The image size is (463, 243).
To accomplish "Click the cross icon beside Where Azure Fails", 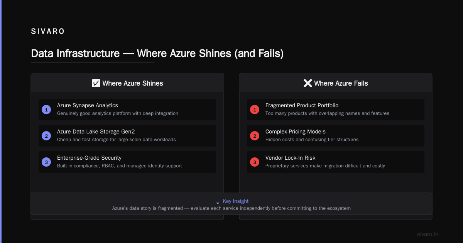I will coord(308,83).
